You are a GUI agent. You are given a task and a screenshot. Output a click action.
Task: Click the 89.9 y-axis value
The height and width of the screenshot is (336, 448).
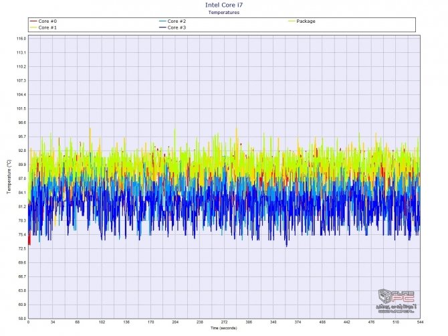[x=22, y=165]
